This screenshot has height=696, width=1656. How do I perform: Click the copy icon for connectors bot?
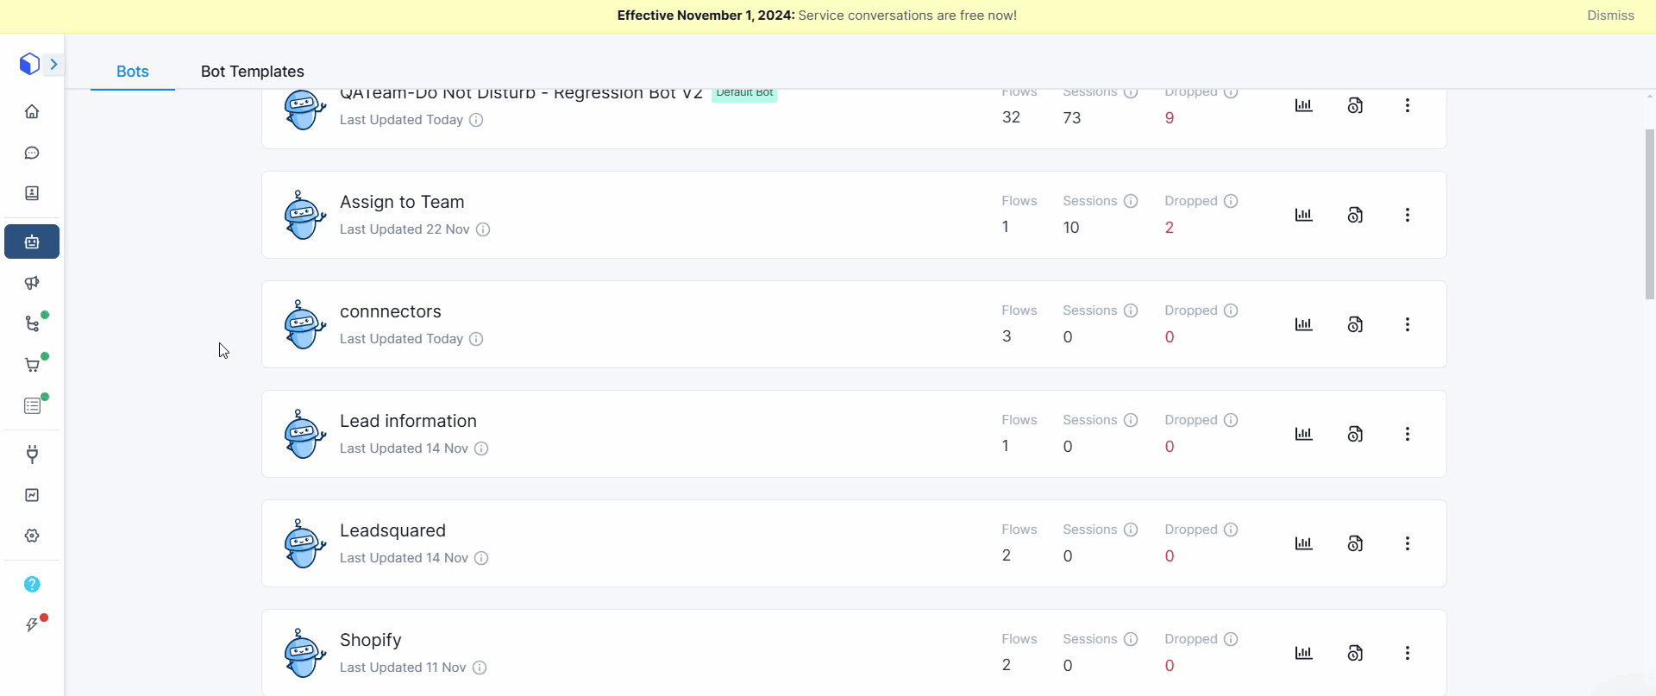click(x=1355, y=324)
